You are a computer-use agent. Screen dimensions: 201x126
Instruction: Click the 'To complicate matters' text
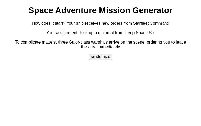(36, 42)
